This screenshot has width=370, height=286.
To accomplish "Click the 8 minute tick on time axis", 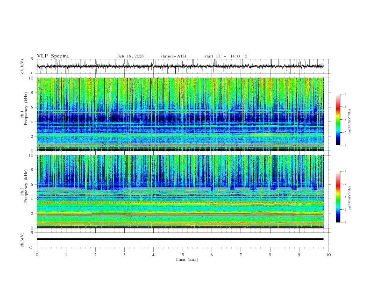I will pos(270,255).
